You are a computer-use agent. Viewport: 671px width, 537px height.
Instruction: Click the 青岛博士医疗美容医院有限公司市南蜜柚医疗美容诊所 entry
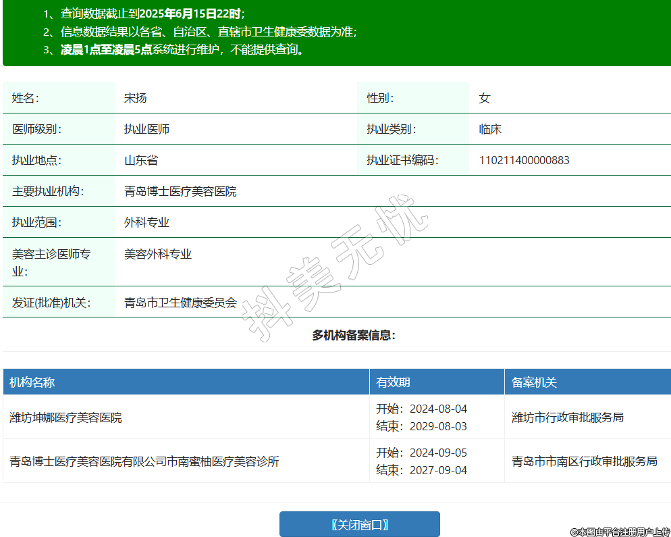coord(144,461)
